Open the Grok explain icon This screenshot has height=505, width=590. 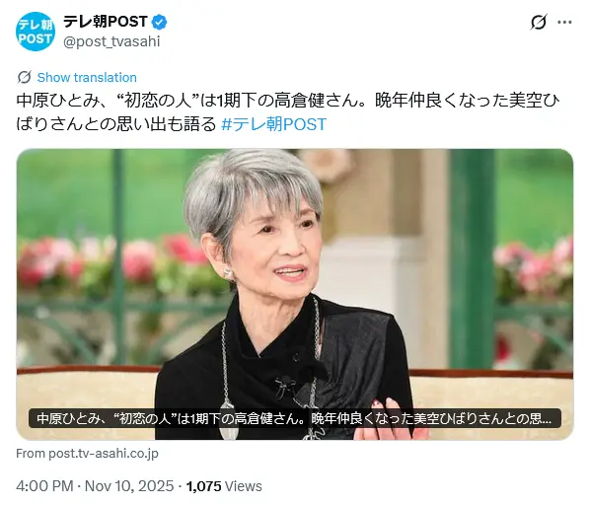539,22
